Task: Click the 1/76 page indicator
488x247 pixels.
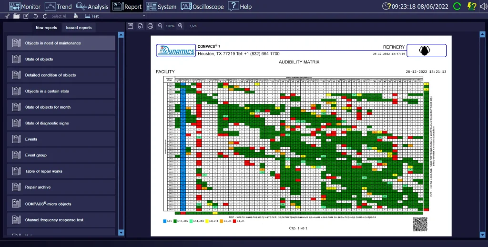Action: tap(193, 26)
